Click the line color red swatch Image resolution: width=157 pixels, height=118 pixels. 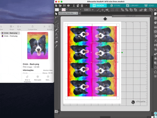(x=63, y=10)
